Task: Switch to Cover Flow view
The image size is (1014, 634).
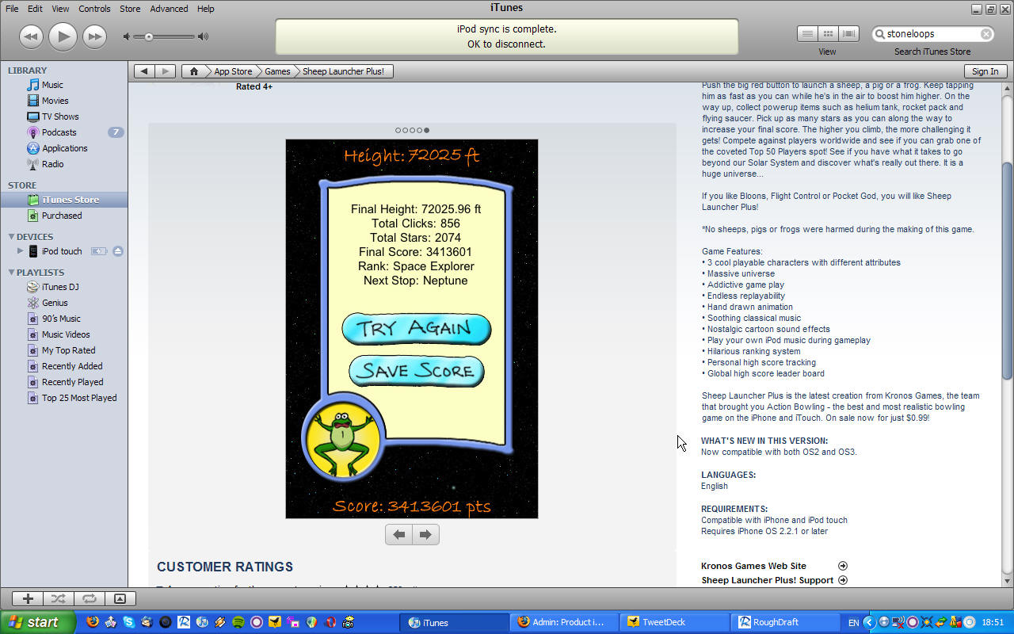Action: click(x=849, y=34)
